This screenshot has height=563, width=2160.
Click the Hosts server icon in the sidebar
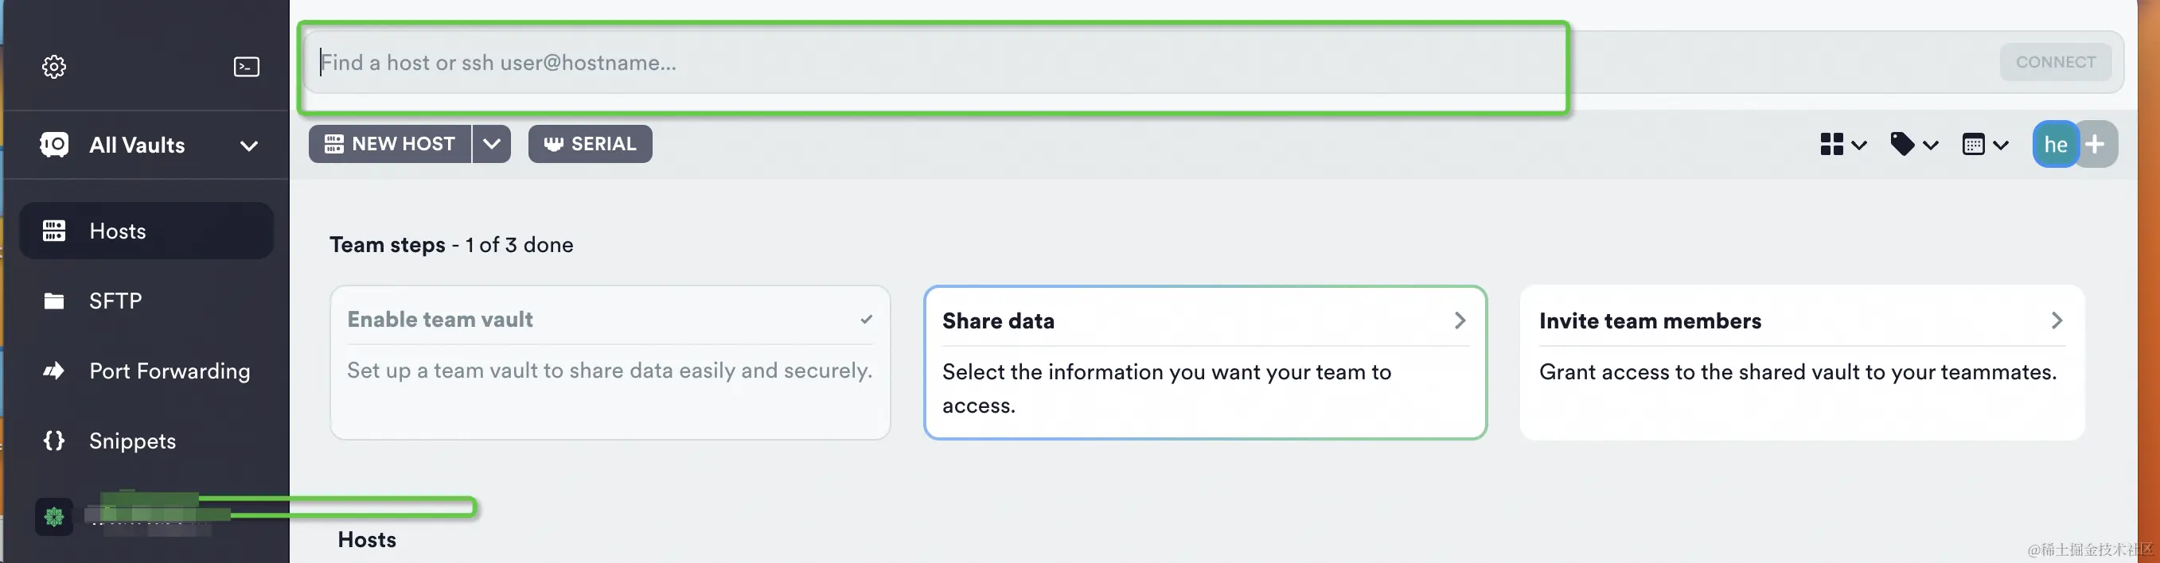53,231
